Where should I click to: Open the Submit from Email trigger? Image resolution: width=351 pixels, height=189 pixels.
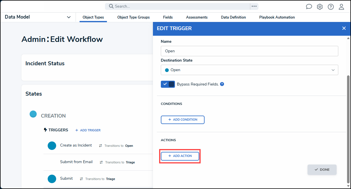(x=76, y=162)
